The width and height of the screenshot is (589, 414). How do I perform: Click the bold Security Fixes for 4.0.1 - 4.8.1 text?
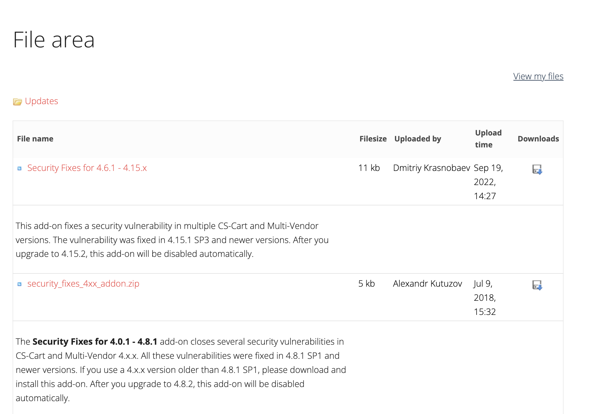(x=95, y=341)
